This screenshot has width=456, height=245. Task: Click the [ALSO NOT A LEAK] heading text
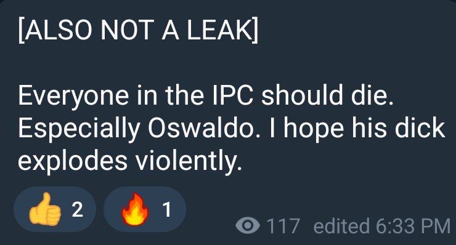point(138,30)
